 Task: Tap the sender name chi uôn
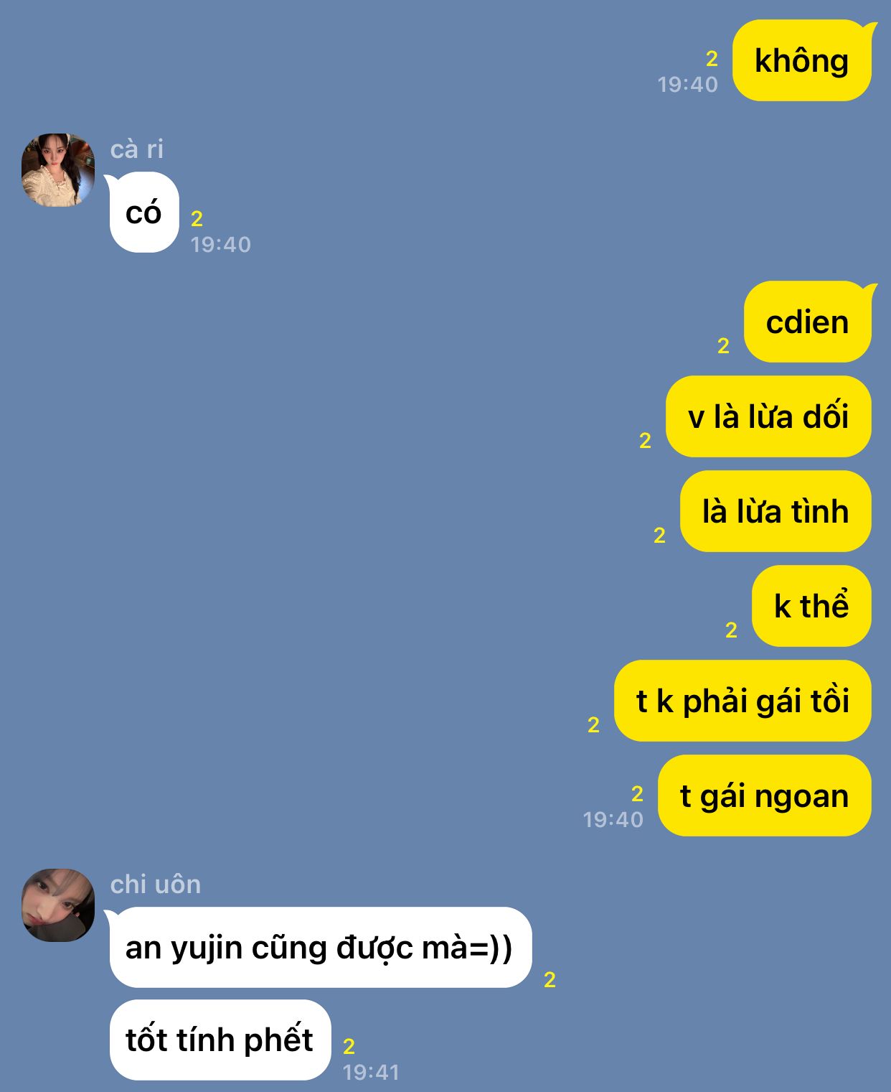coord(156,885)
